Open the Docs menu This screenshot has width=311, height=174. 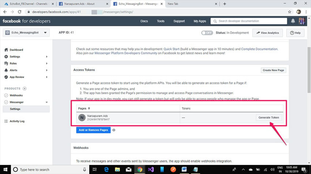pos(144,21)
